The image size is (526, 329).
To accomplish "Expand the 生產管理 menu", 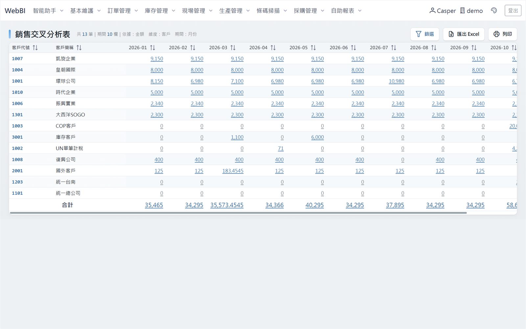I will pyautogui.click(x=234, y=11).
